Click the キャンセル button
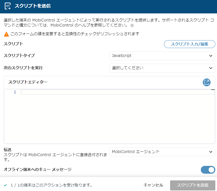This screenshot has height=191, width=217. [x=153, y=185]
